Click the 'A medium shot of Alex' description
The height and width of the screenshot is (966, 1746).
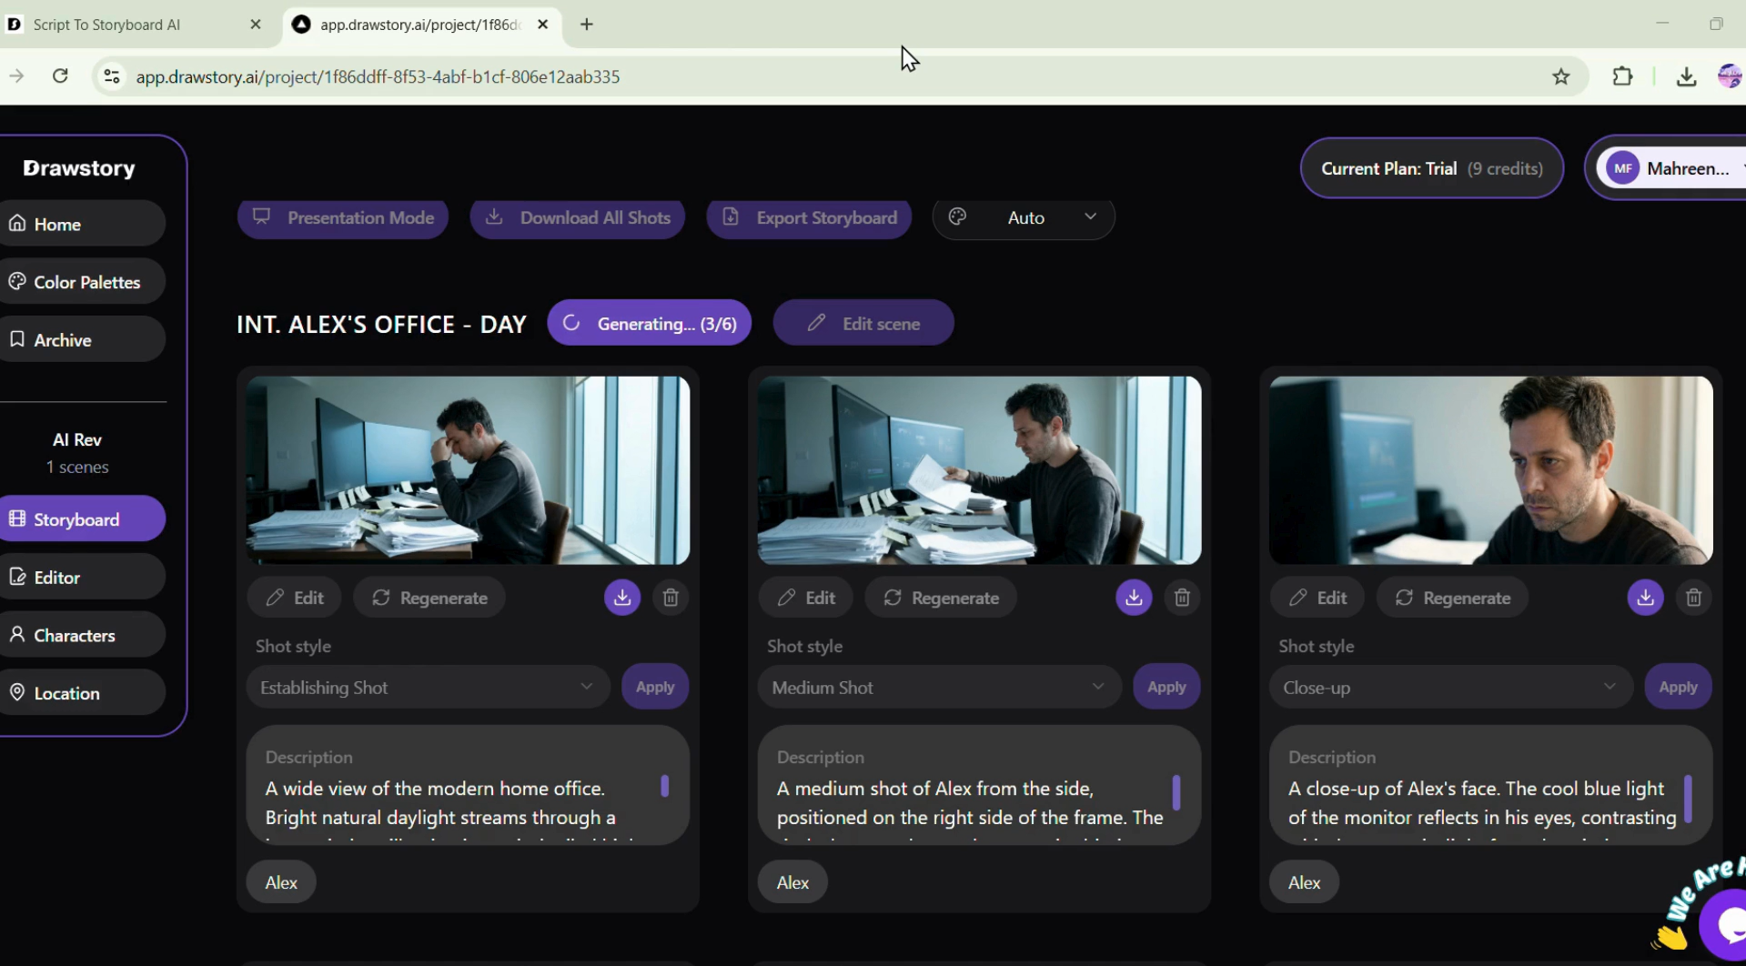coord(970,810)
